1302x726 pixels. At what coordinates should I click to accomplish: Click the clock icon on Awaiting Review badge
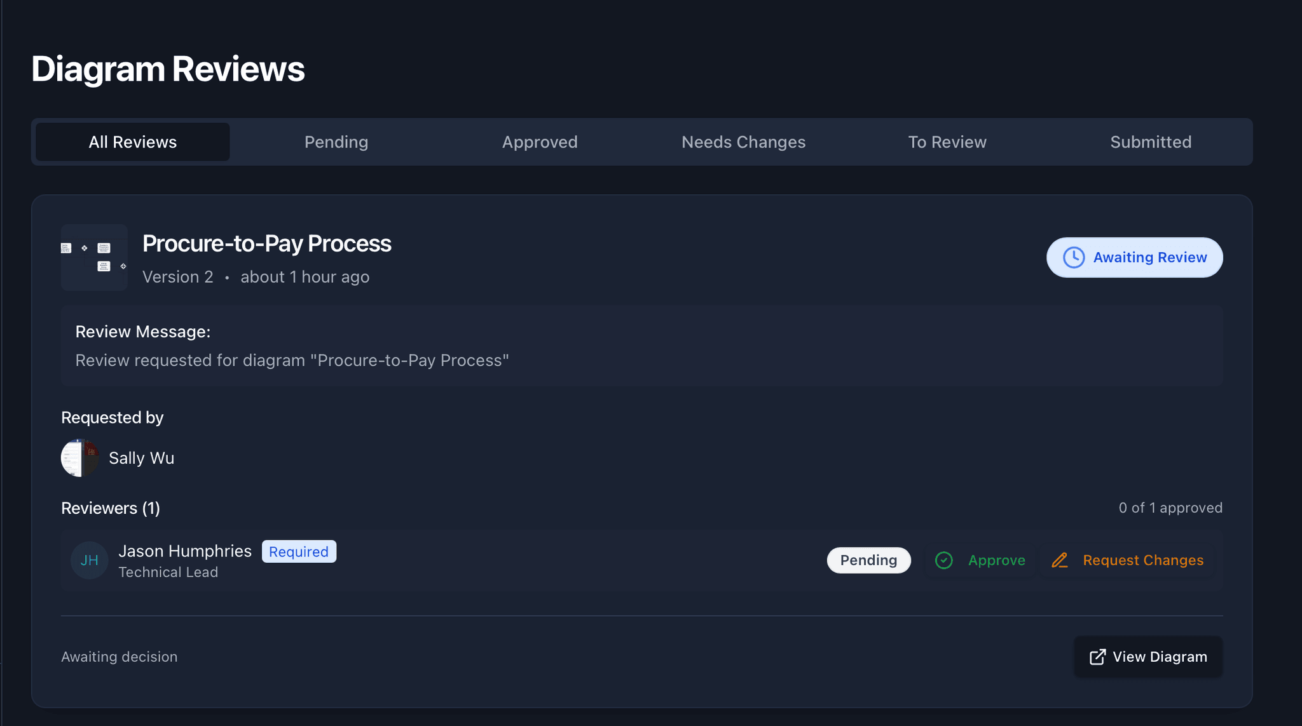[1074, 257]
